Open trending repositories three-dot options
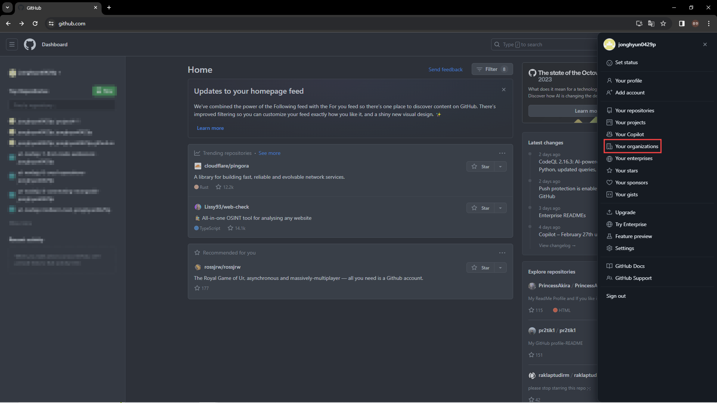The width and height of the screenshot is (717, 403). point(502,153)
